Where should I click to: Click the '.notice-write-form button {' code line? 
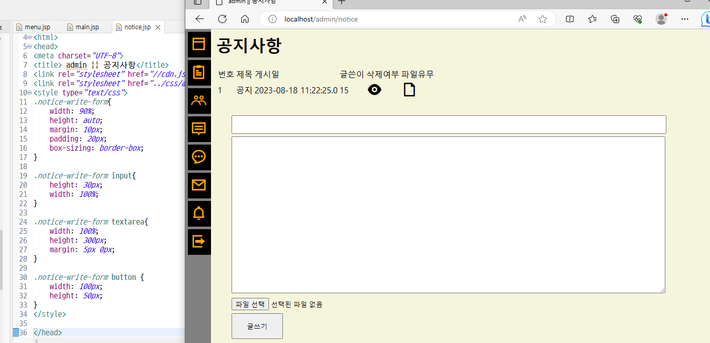[89, 277]
